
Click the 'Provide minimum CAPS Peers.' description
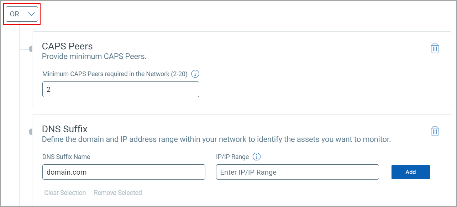tap(94, 57)
